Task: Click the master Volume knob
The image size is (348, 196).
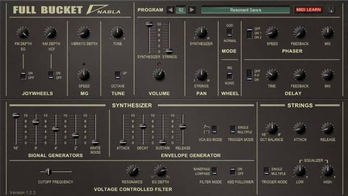Action: pyautogui.click(x=159, y=75)
